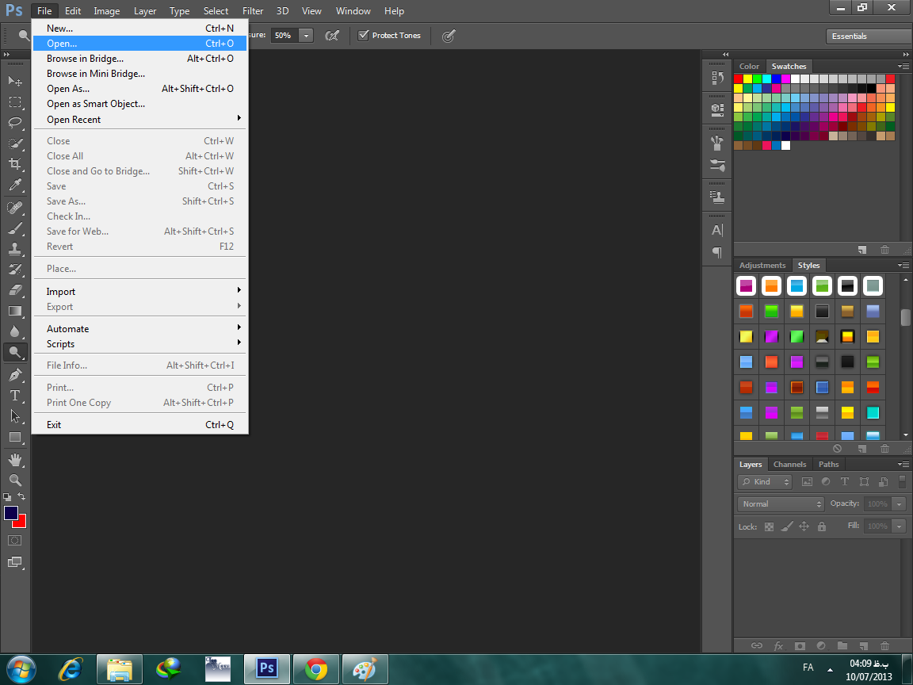
Task: Choose Open As... menu entry
Action: (x=139, y=89)
